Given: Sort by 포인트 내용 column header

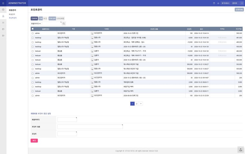Looking at the screenshot, I should click(154, 29).
